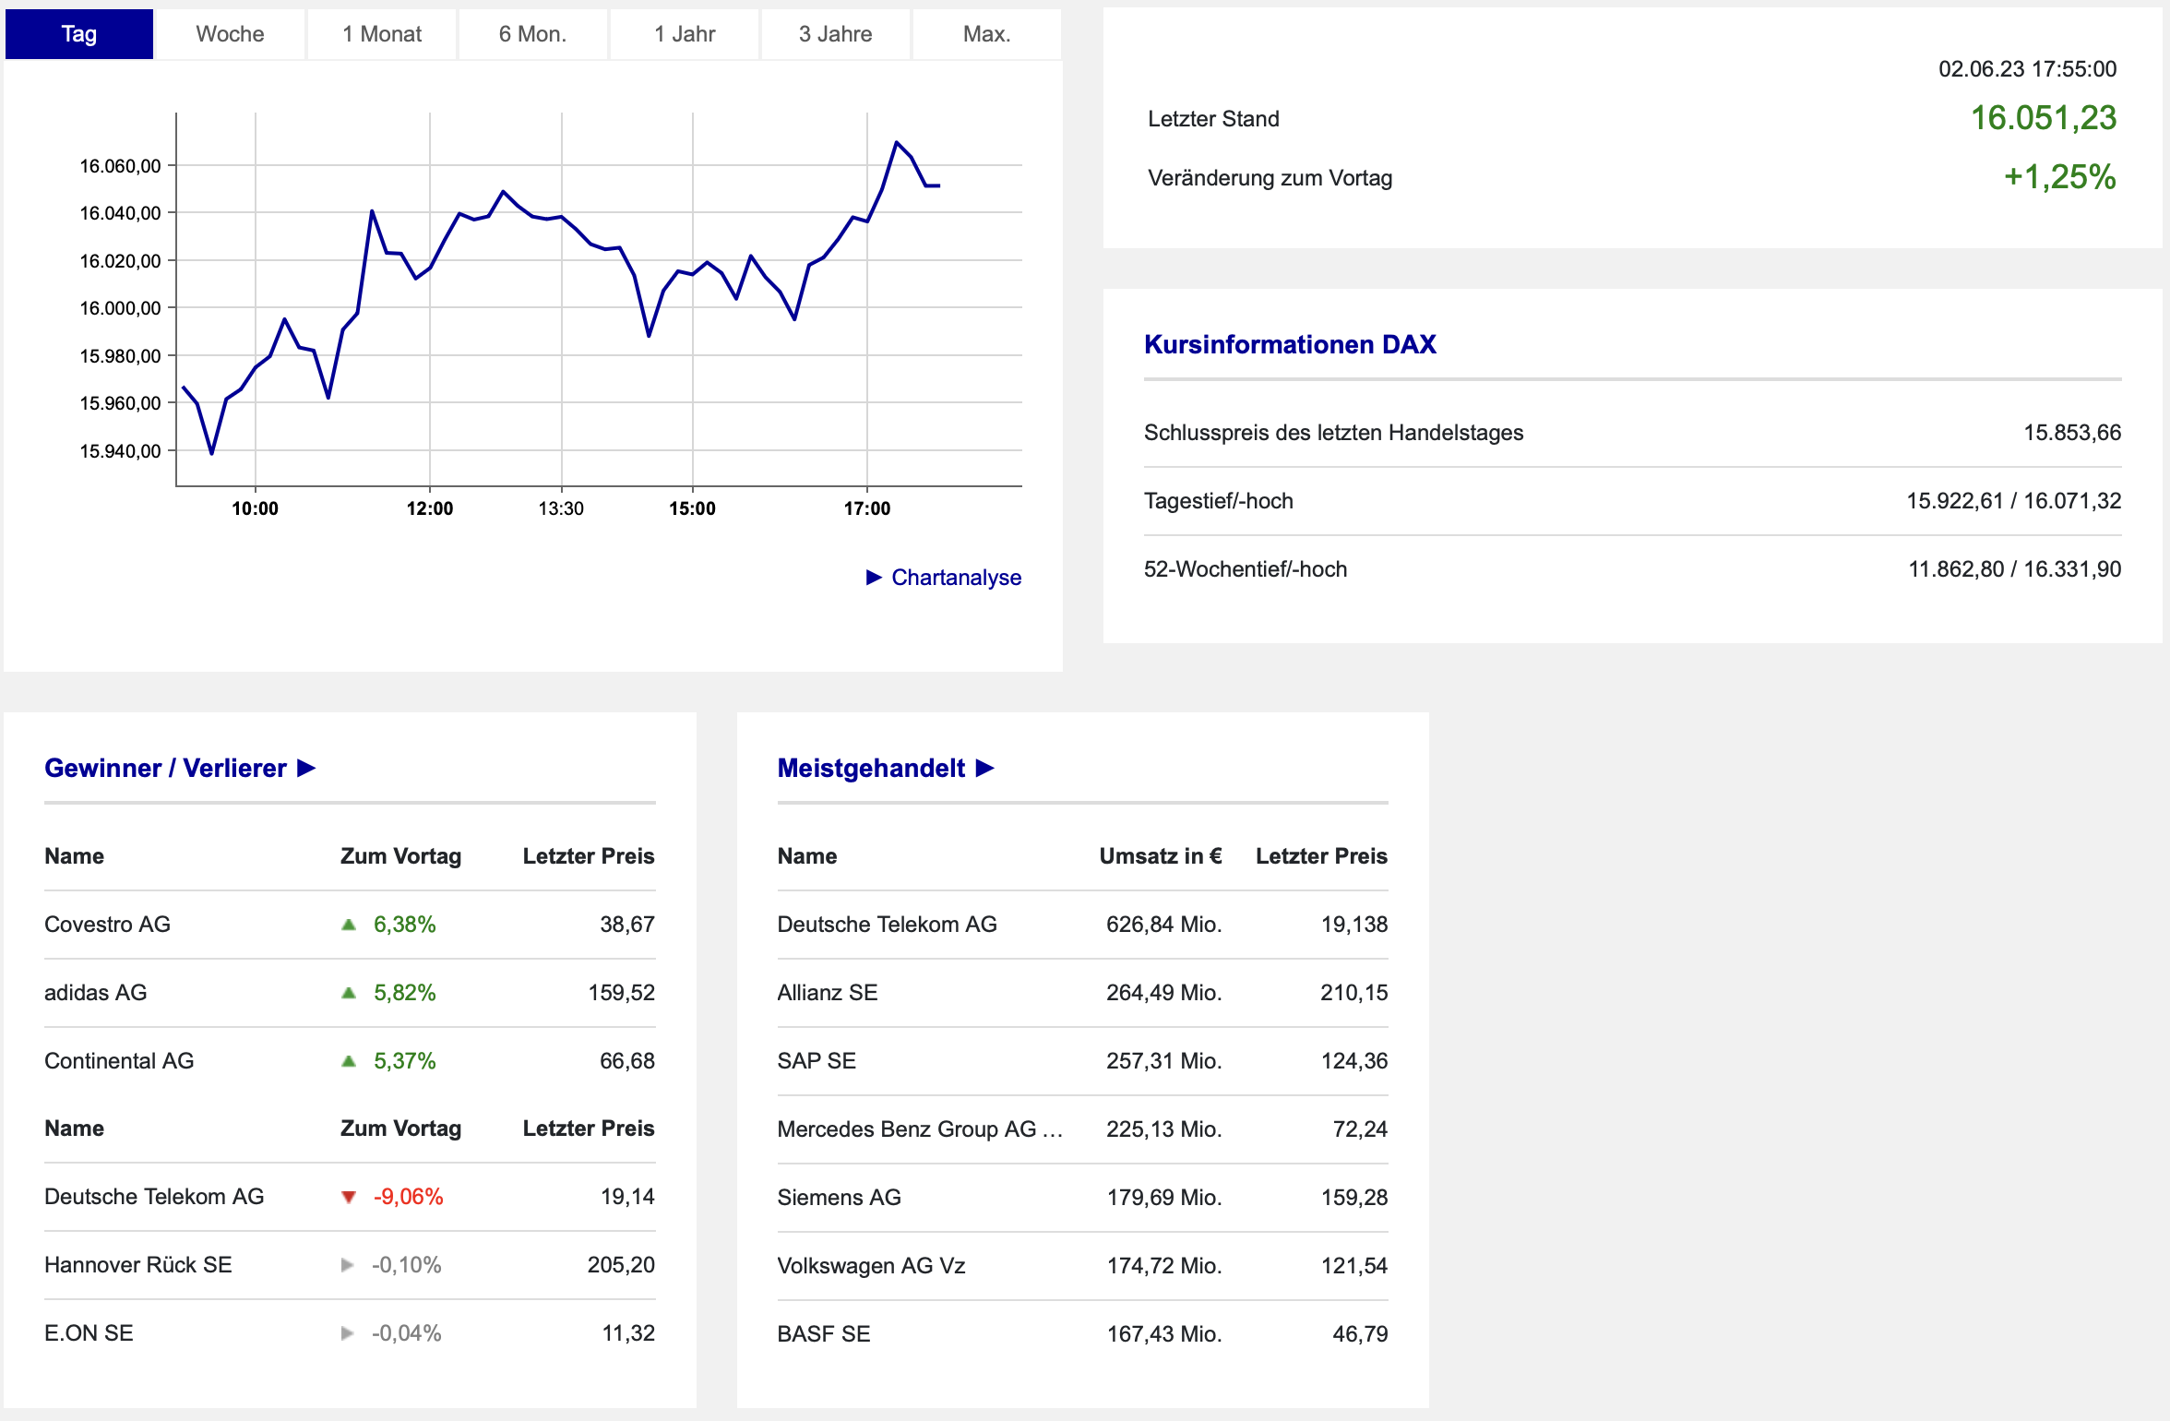The width and height of the screenshot is (2170, 1421).
Task: Switch chart to Woche view
Action: click(x=231, y=34)
